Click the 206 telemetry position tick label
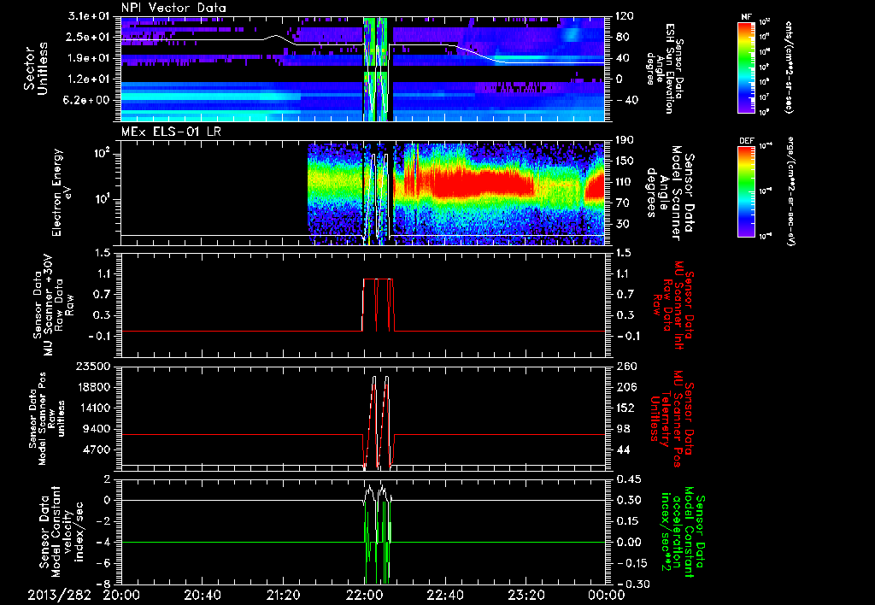Image resolution: width=875 pixels, height=605 pixels. click(625, 387)
